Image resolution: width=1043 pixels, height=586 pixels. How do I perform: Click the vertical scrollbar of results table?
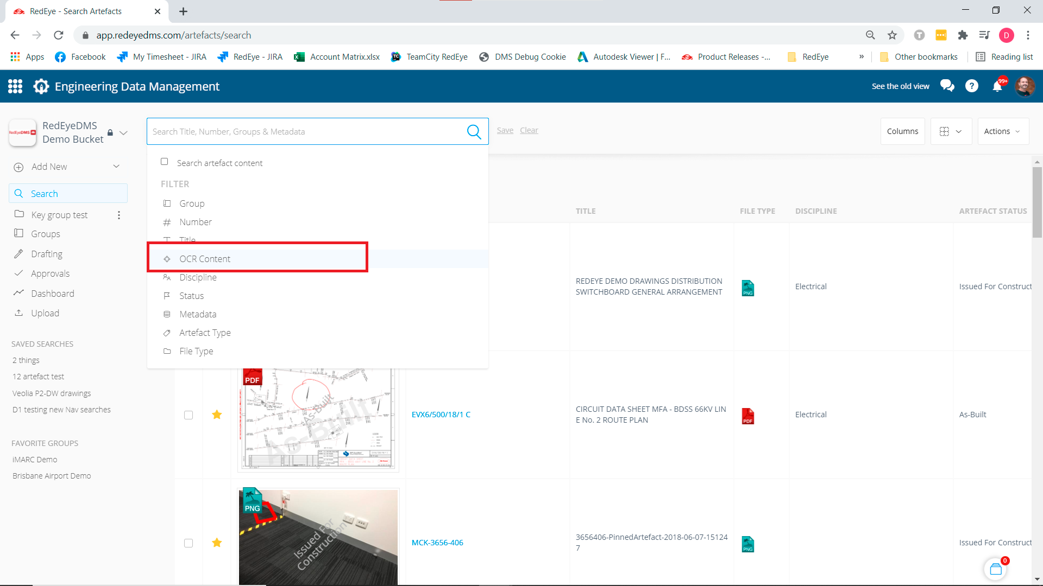click(1037, 202)
